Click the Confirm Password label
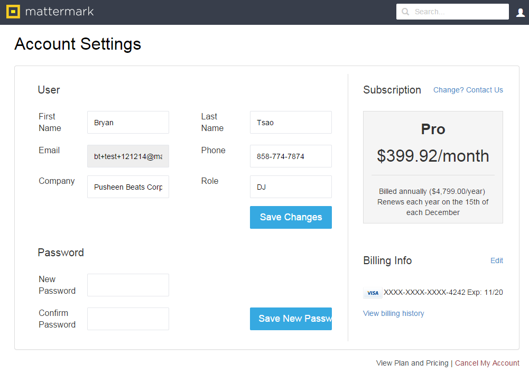Screen dimensions: 529x373 click(x=57, y=319)
